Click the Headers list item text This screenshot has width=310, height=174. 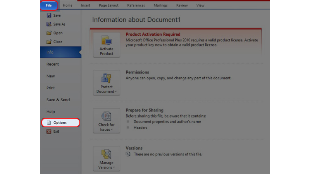[140, 128]
